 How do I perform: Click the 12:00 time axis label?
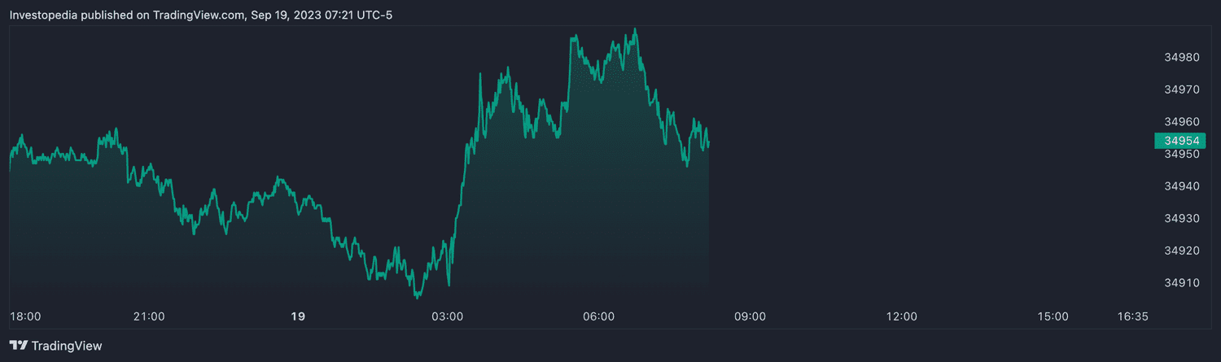tap(901, 316)
